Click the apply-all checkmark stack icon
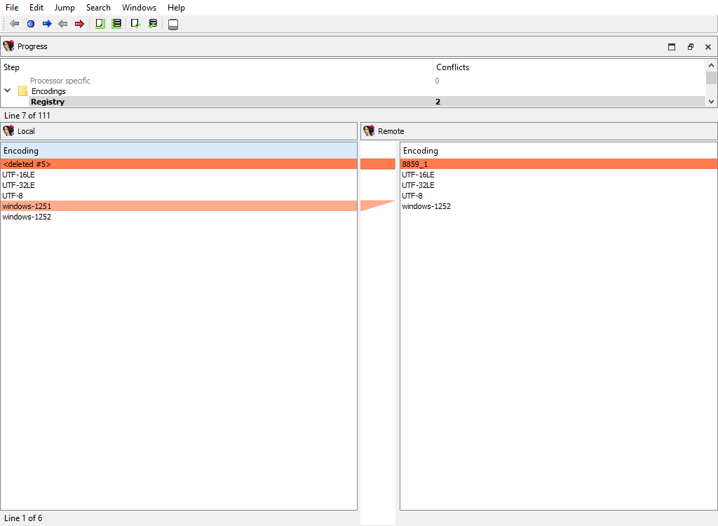 point(153,23)
